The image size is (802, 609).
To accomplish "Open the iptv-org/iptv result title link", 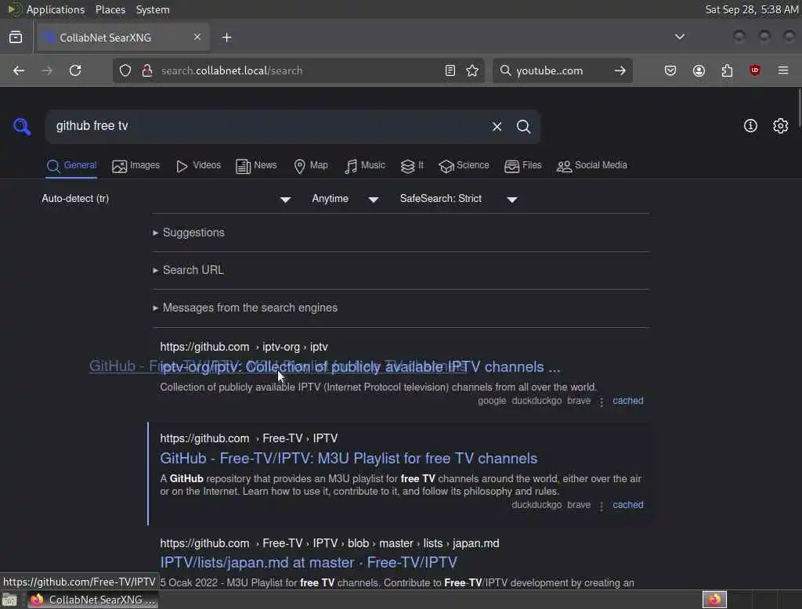I will pos(360,366).
